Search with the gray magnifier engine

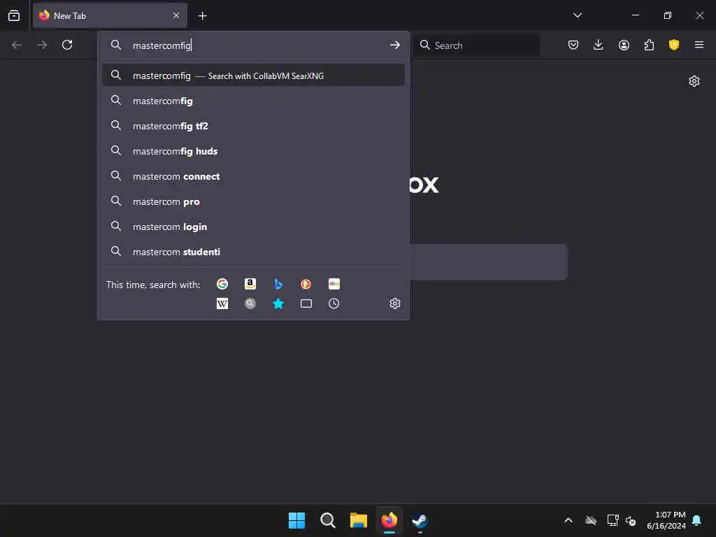[250, 303]
